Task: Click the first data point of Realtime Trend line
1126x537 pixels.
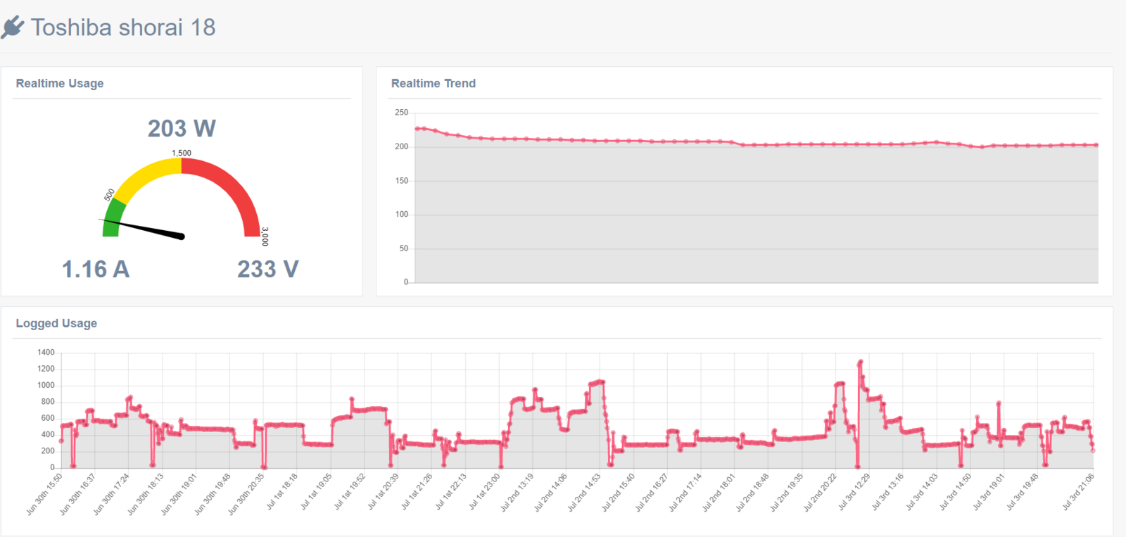Action: pyautogui.click(x=417, y=129)
